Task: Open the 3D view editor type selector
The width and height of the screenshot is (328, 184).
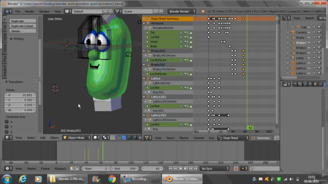Action: tap(8, 137)
